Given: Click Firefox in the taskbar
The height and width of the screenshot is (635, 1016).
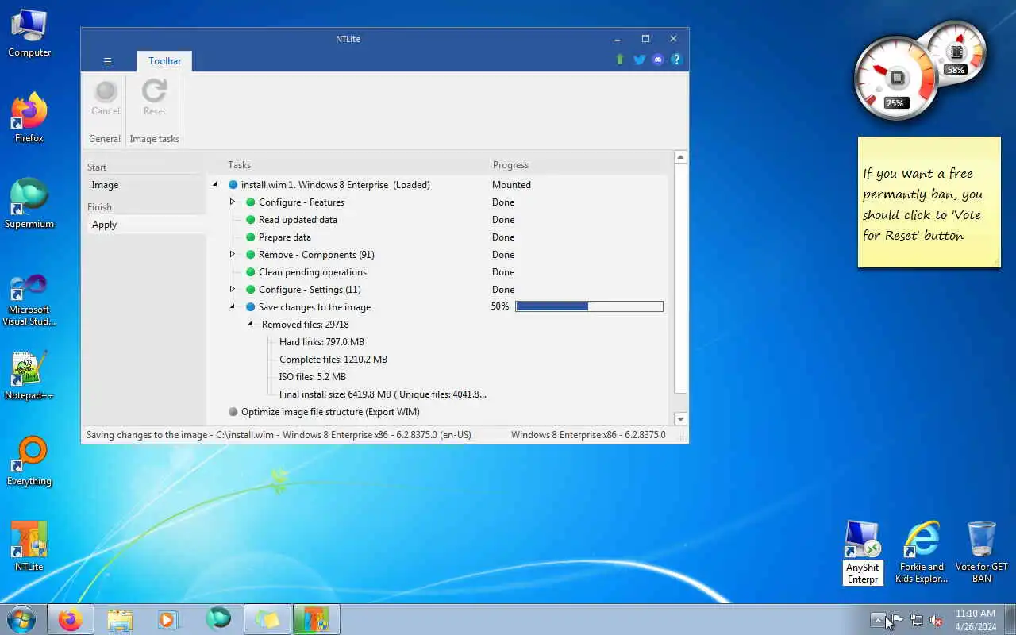Looking at the screenshot, I should pos(71,619).
